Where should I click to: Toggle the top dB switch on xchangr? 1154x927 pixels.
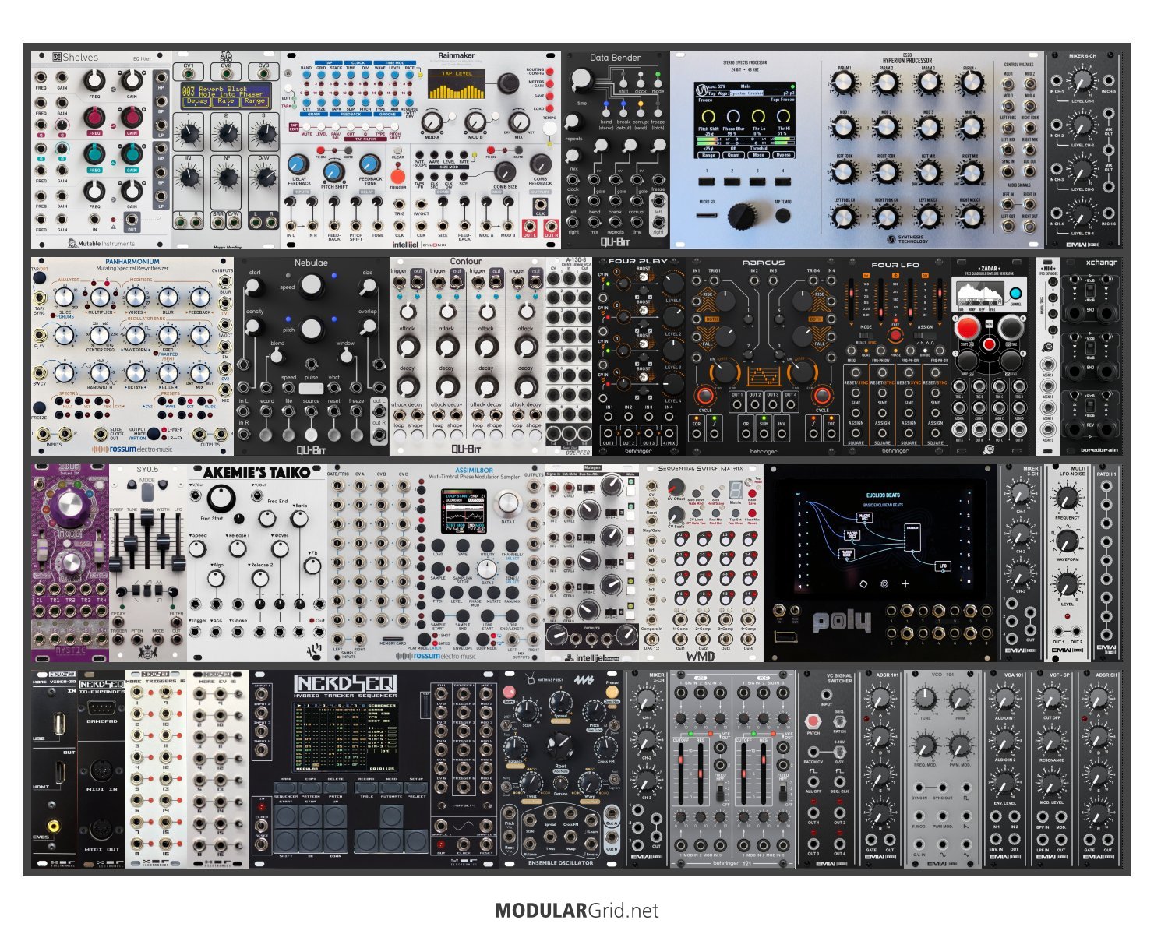1090,291
